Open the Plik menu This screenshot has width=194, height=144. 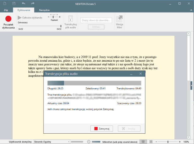(6, 10)
